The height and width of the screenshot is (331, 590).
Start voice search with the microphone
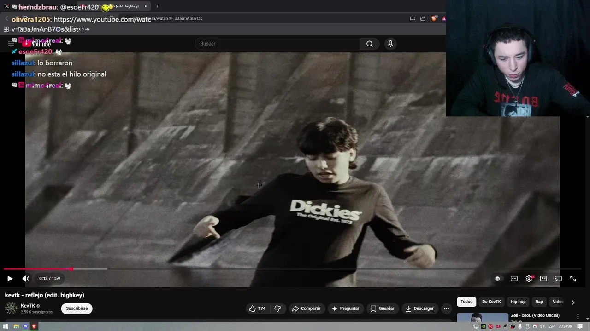click(x=390, y=44)
